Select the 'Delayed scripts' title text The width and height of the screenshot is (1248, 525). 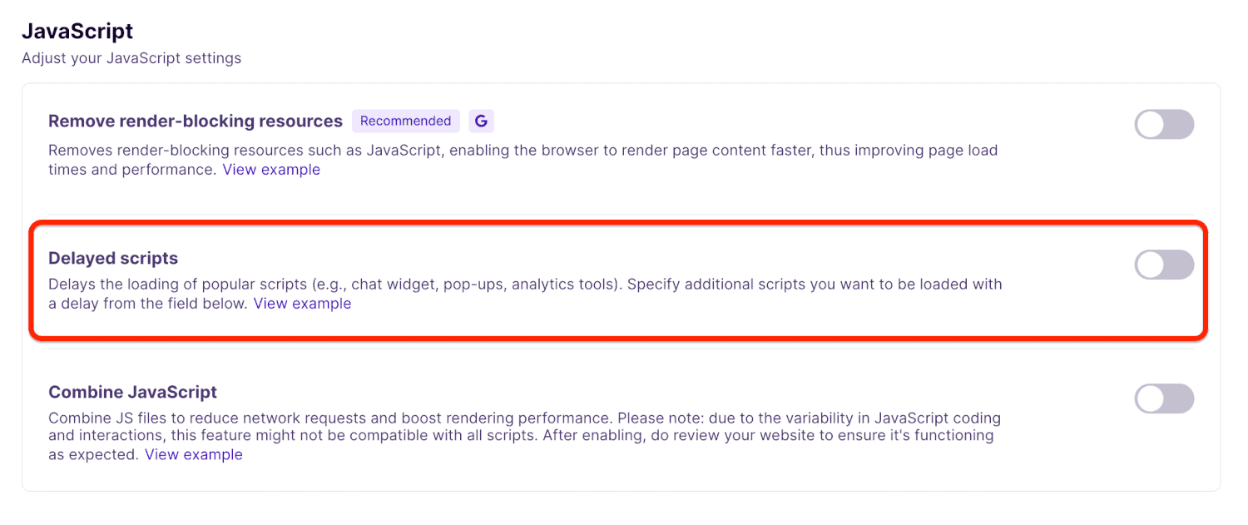(x=113, y=258)
